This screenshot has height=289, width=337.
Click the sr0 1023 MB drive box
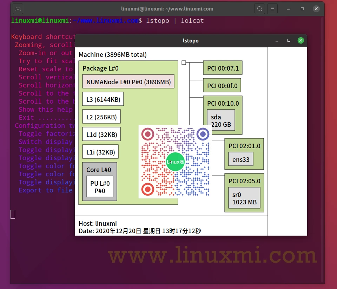pyautogui.click(x=244, y=198)
